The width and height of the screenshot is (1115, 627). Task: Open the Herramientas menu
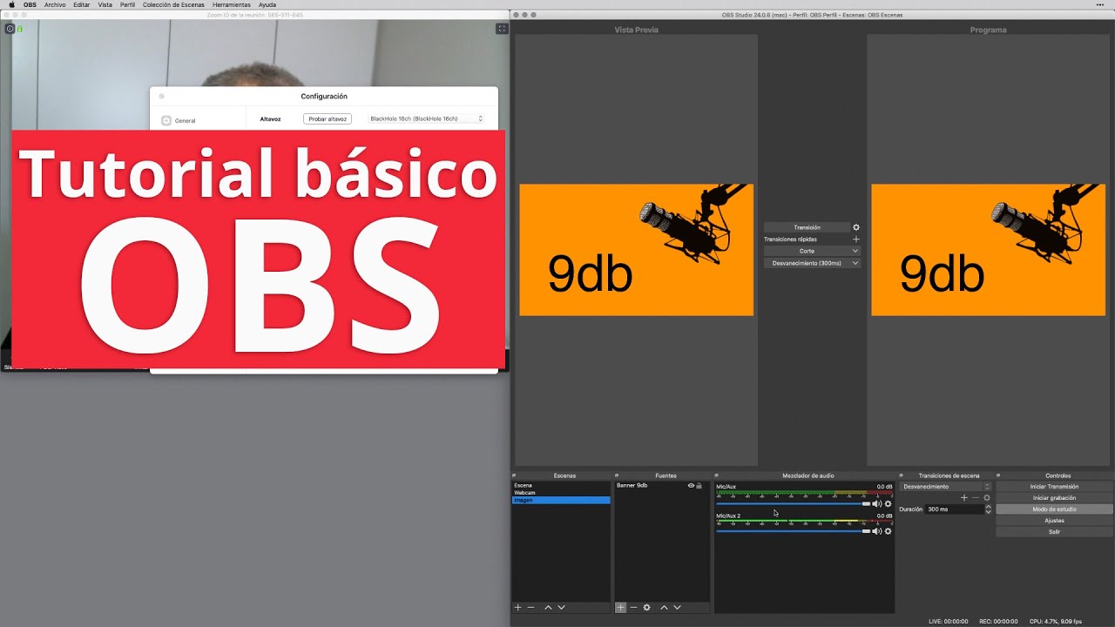pyautogui.click(x=232, y=4)
